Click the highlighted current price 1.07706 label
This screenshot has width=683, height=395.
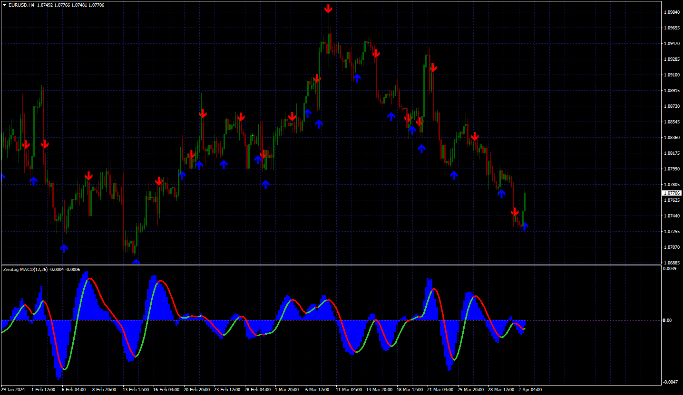pyautogui.click(x=672, y=193)
